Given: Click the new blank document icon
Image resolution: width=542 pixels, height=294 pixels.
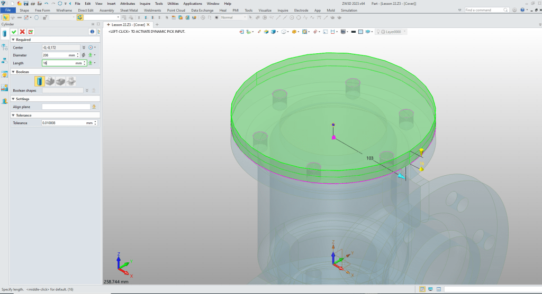Looking at the screenshot, I should pyautogui.click(x=12, y=3).
